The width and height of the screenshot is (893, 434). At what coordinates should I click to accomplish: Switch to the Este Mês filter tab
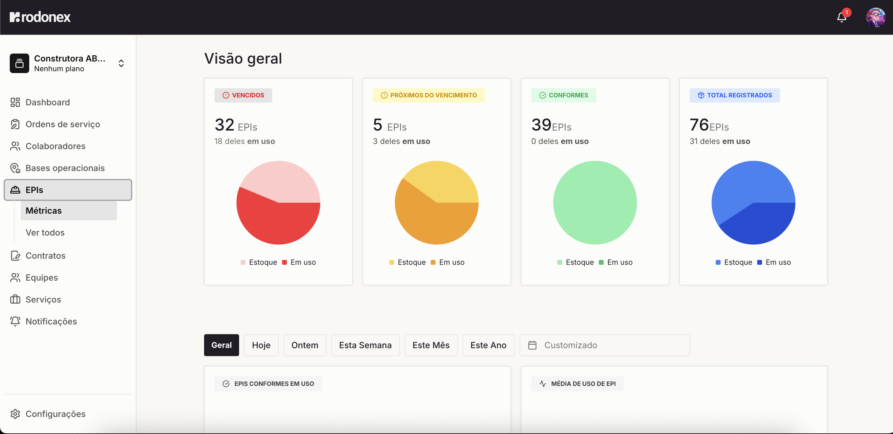point(431,345)
